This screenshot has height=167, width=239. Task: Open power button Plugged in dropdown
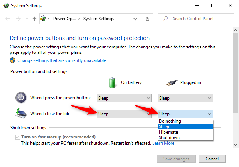185,98
